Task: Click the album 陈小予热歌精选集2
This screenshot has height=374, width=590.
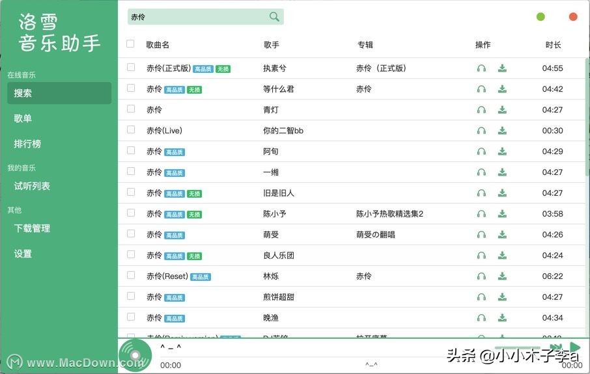Action: (x=389, y=214)
